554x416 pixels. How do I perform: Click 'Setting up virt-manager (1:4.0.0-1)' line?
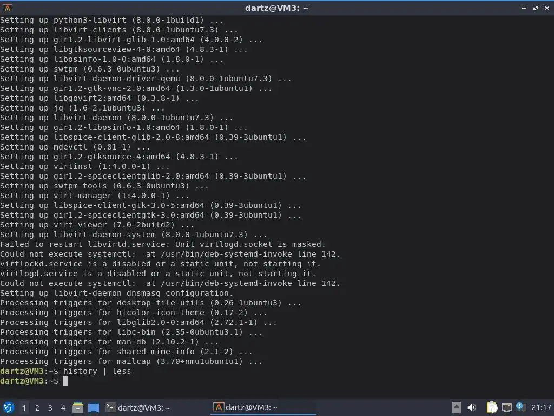pyautogui.click(x=95, y=196)
